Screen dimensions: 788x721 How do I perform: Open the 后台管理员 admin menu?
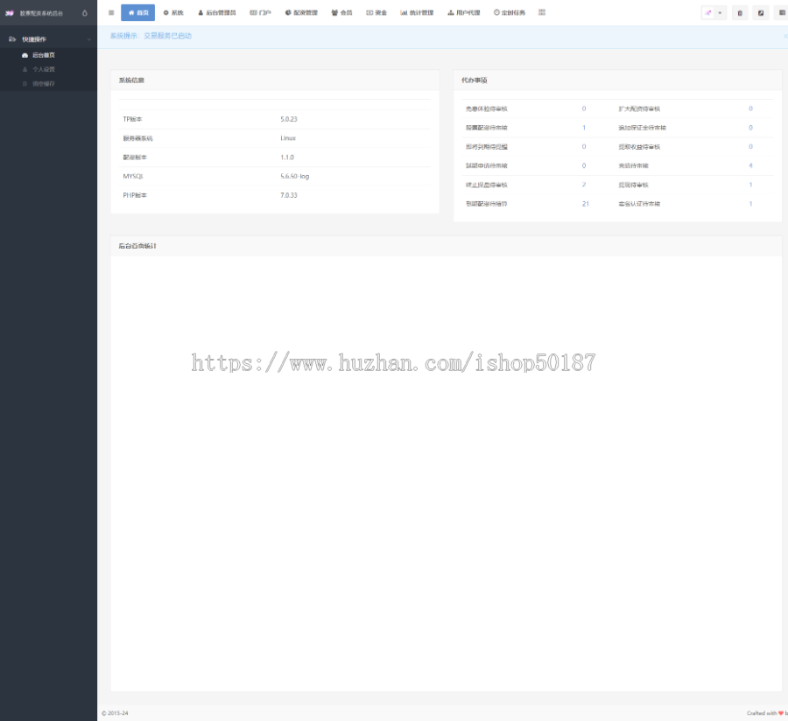coord(216,12)
